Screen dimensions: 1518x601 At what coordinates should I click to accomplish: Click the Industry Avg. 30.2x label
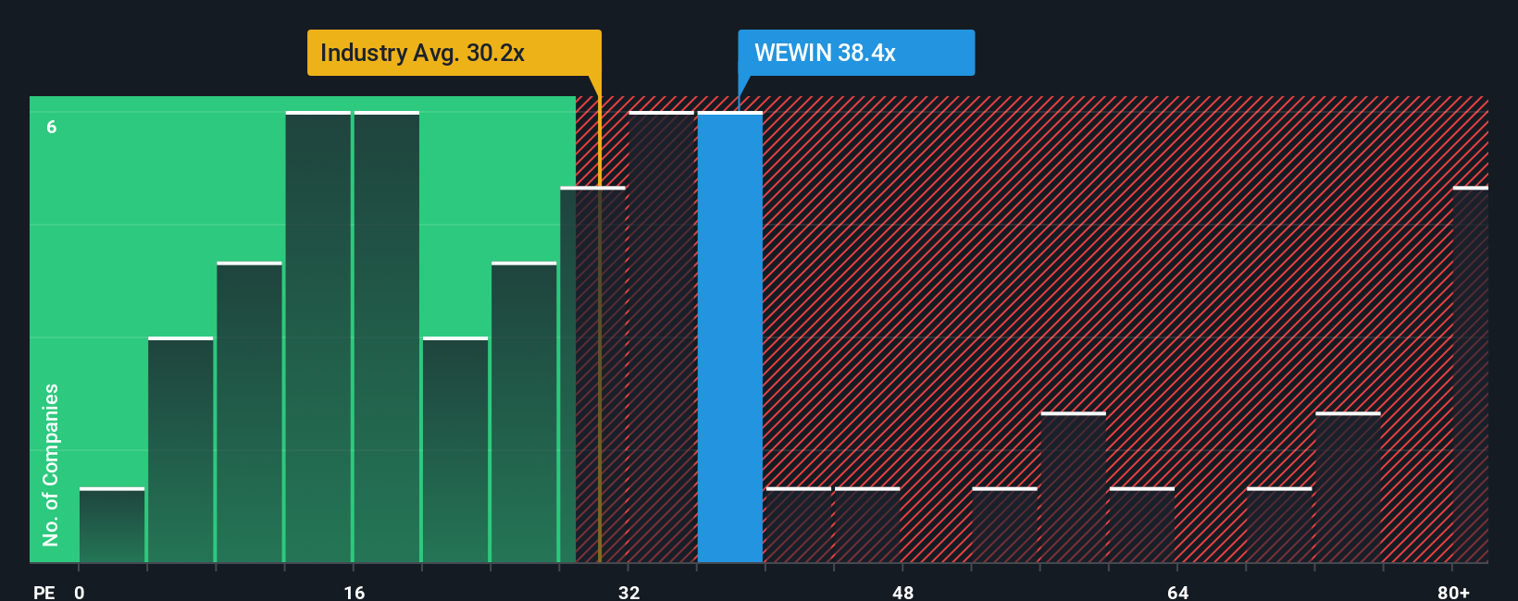tap(454, 53)
